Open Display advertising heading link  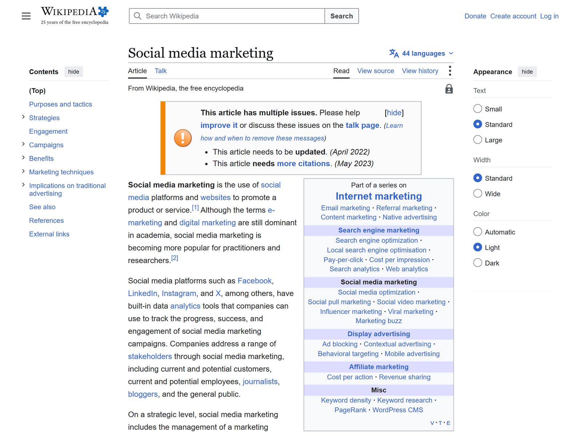[379, 334]
